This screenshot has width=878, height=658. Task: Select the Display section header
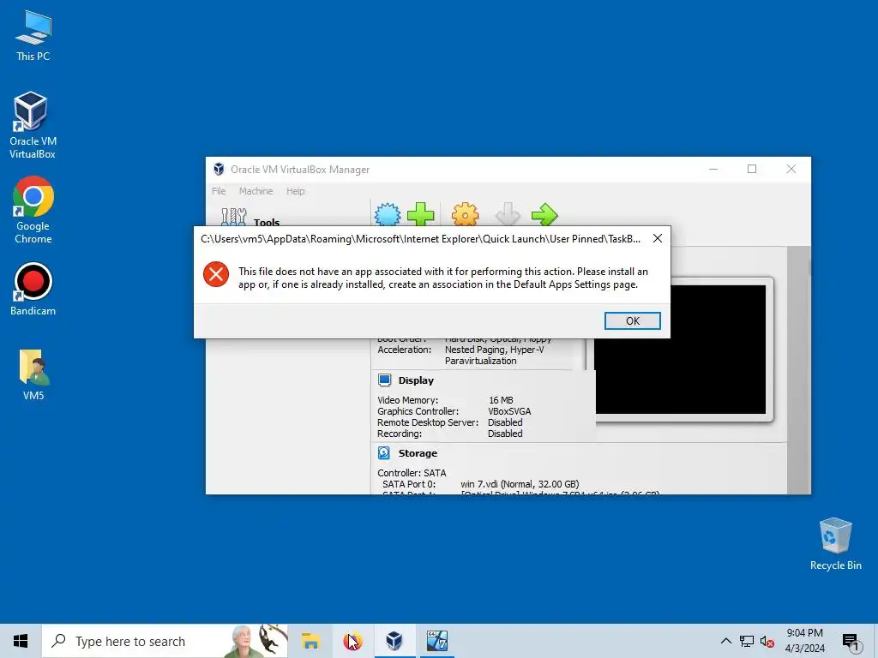tap(416, 380)
